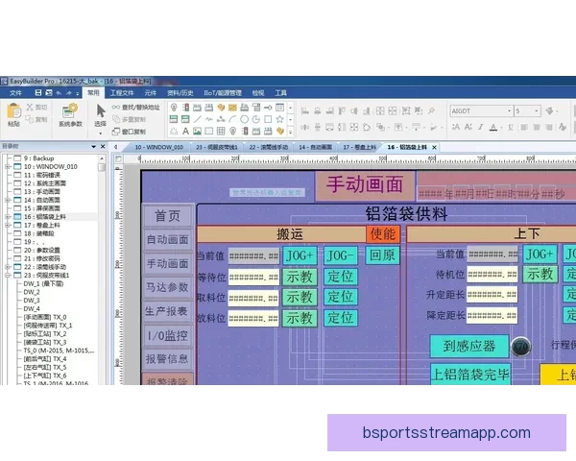Close the active tab 16 document
The height and width of the screenshot is (461, 576).
tap(434, 147)
